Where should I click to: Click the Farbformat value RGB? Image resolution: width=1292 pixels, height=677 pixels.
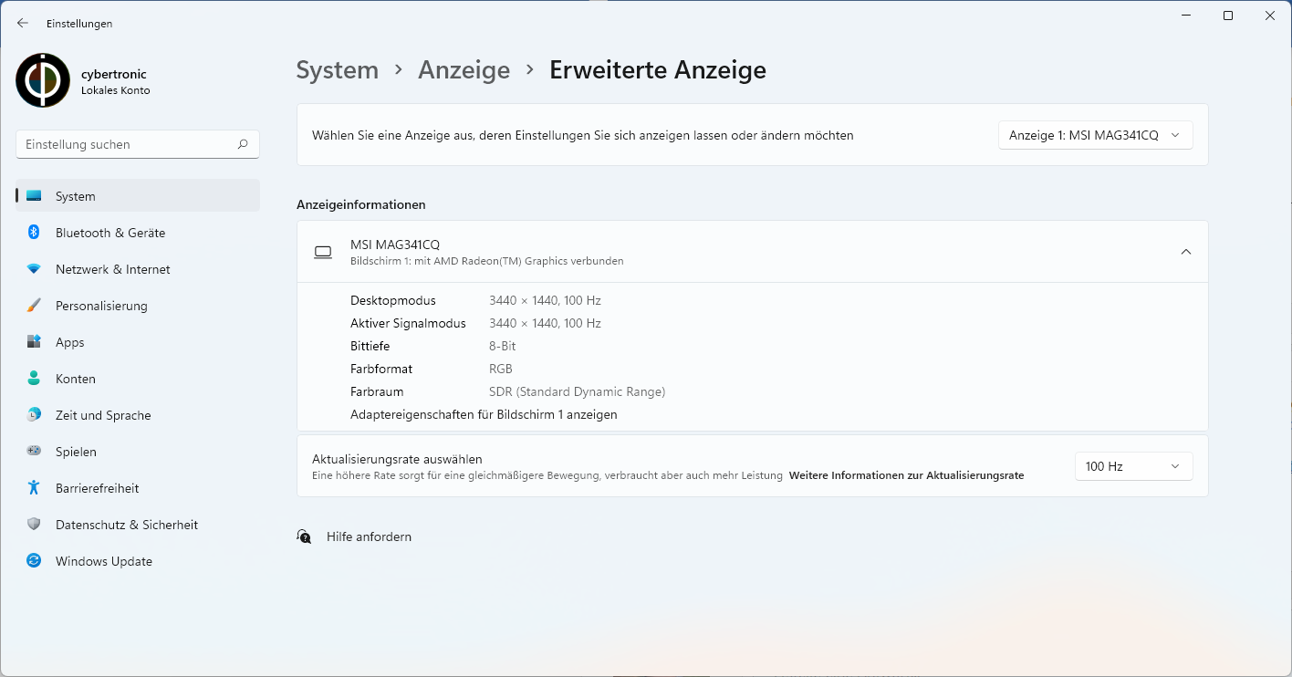click(x=501, y=369)
